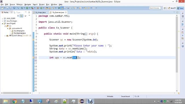This screenshot has height=104, width=185.
Task: Select Ex_Arrays.java in Package Explorer
Action: 18,31
